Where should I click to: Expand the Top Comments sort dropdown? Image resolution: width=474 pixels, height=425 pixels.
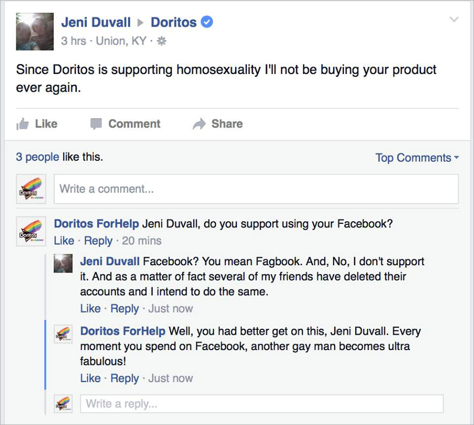(417, 158)
